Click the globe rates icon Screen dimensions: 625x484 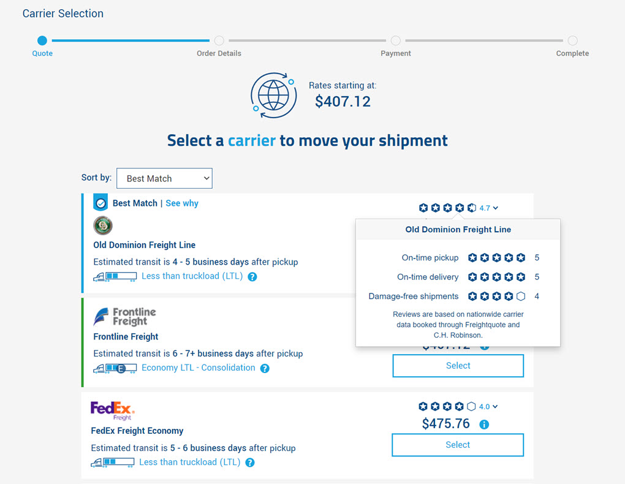point(273,96)
